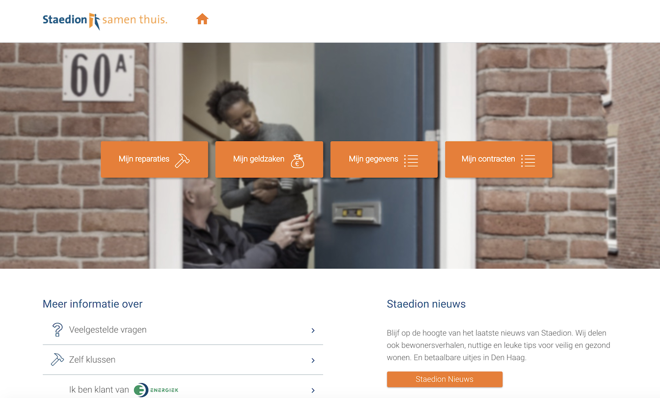Follow the Zelf klussen link text

point(92,360)
